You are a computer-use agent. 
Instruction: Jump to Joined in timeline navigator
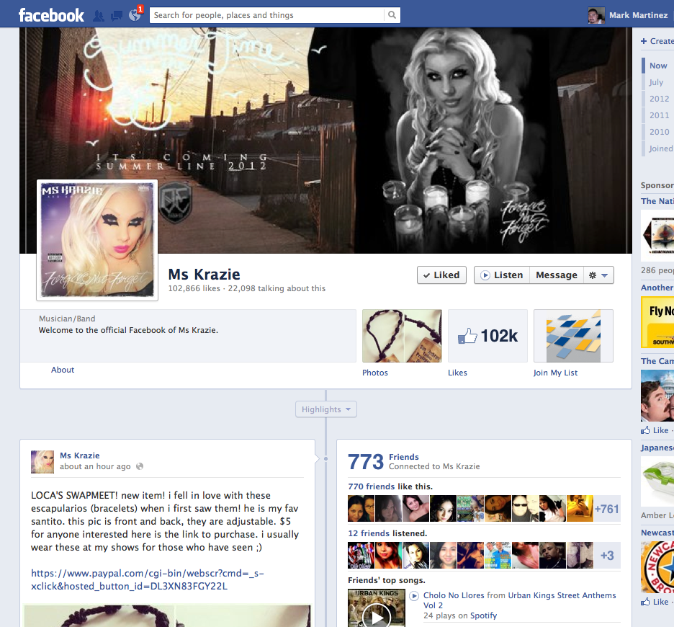click(661, 148)
